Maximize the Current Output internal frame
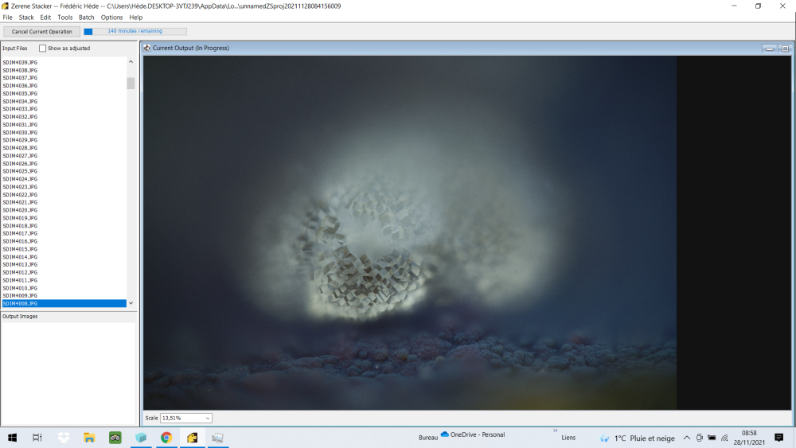The image size is (796, 448). tap(784, 49)
